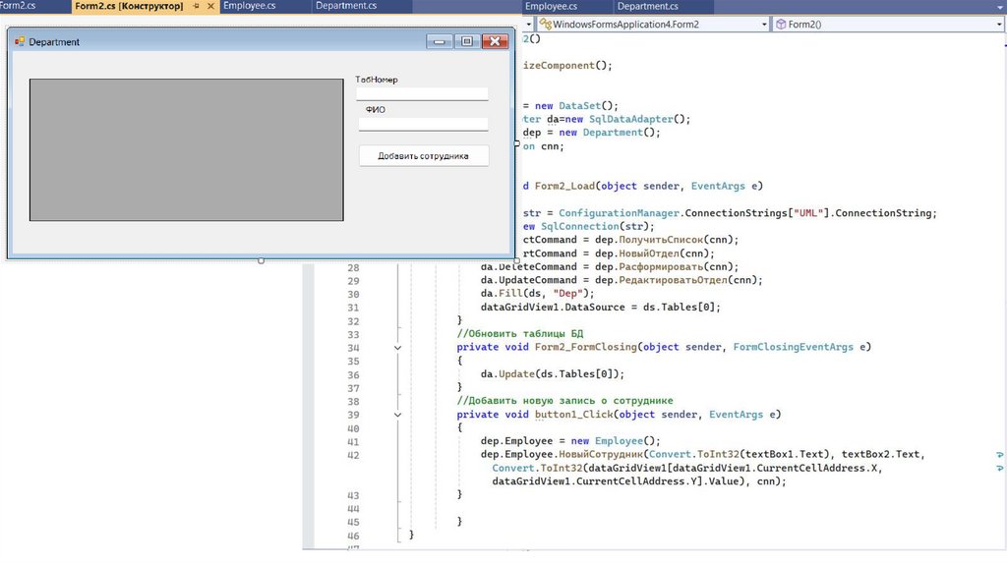Screen dimensions: 1007x564
Task: Click the Department form title icon
Action: point(19,42)
